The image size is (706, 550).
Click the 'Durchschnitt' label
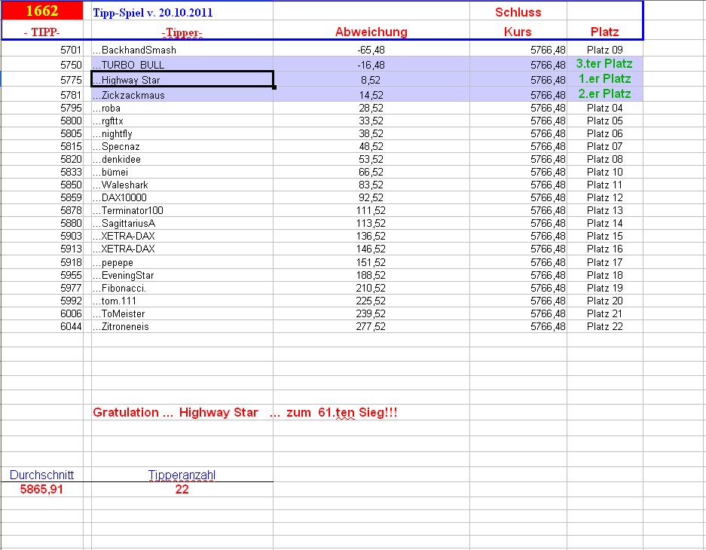click(42, 475)
